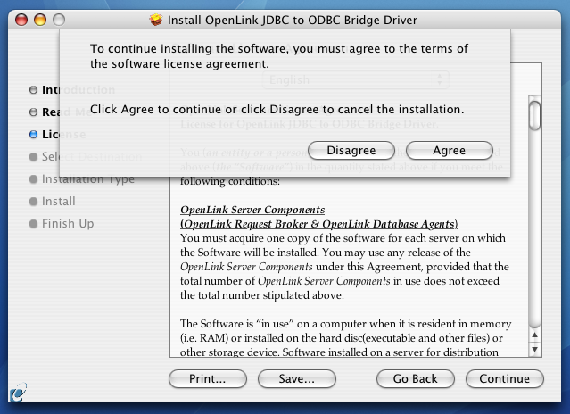Click the red close window button
Viewport: 570px width, 414px height.
[x=21, y=20]
